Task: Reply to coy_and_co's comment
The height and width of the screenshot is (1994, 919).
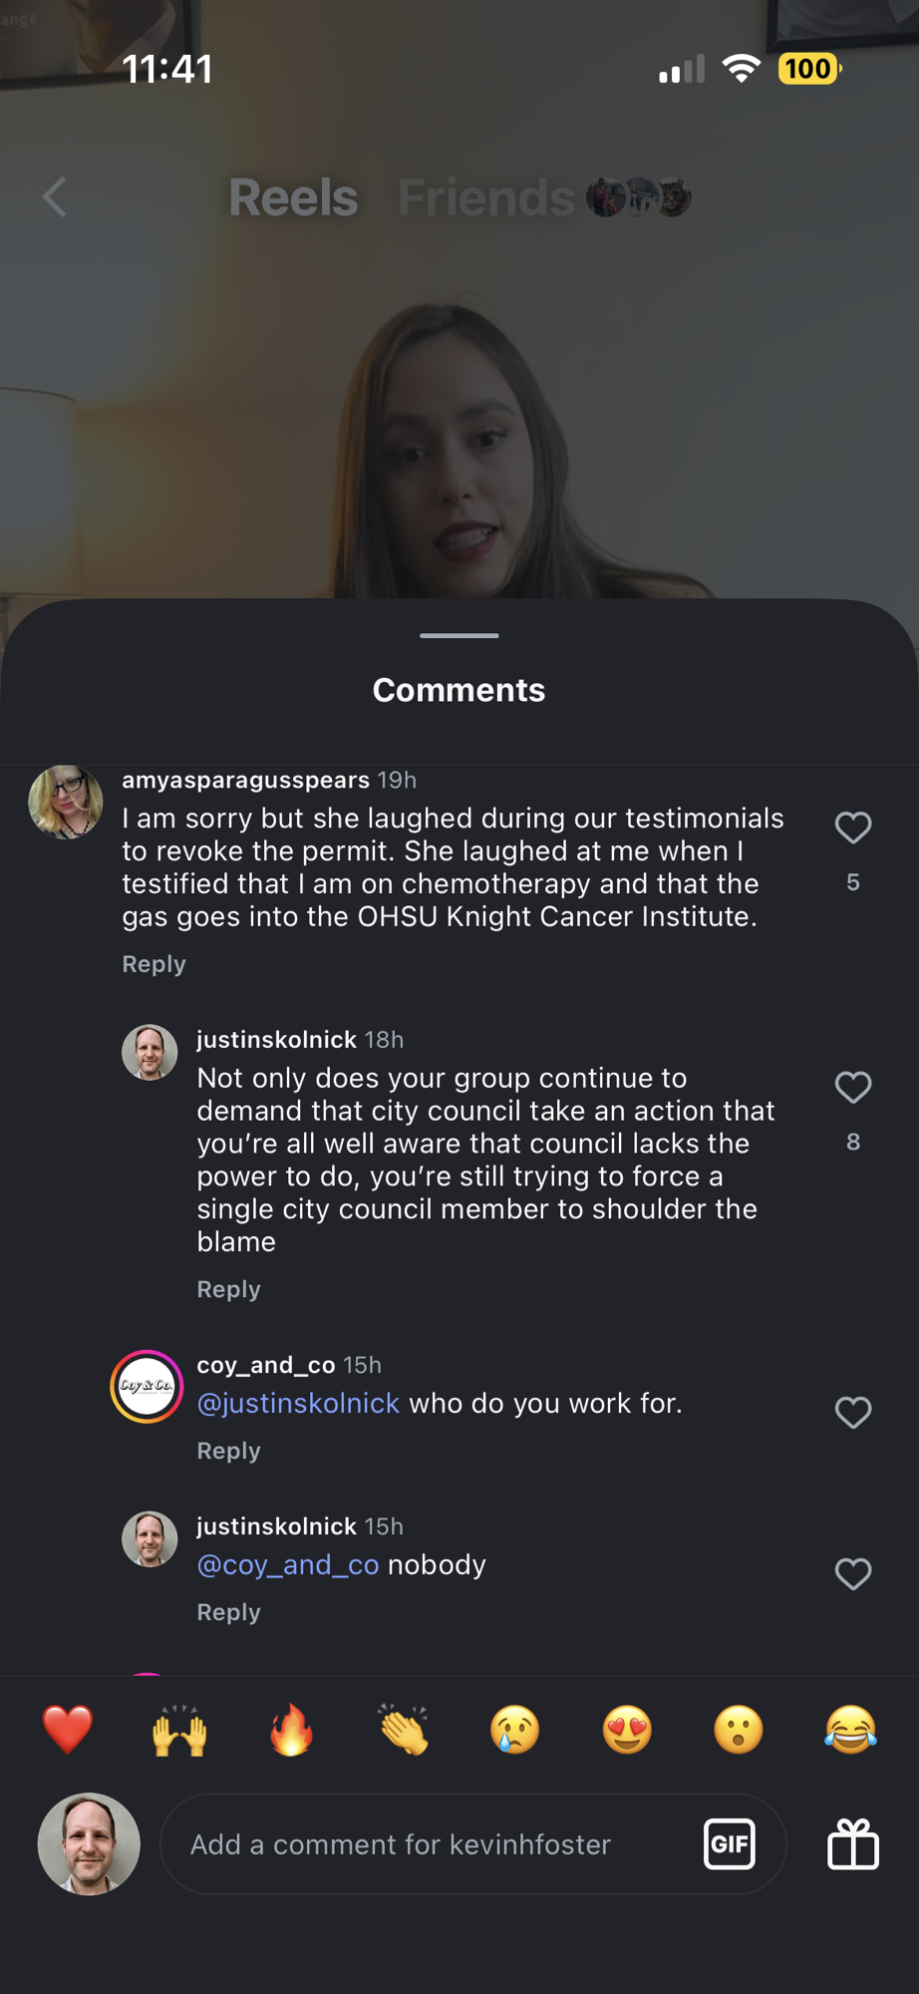Action: (228, 1451)
